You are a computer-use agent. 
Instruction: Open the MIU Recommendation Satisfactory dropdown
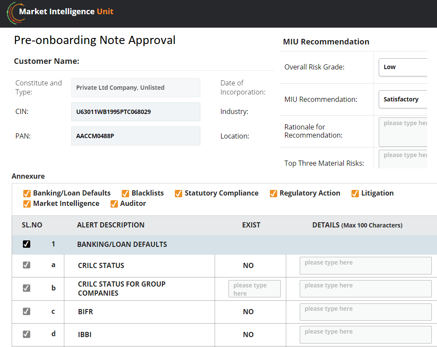coord(402,99)
